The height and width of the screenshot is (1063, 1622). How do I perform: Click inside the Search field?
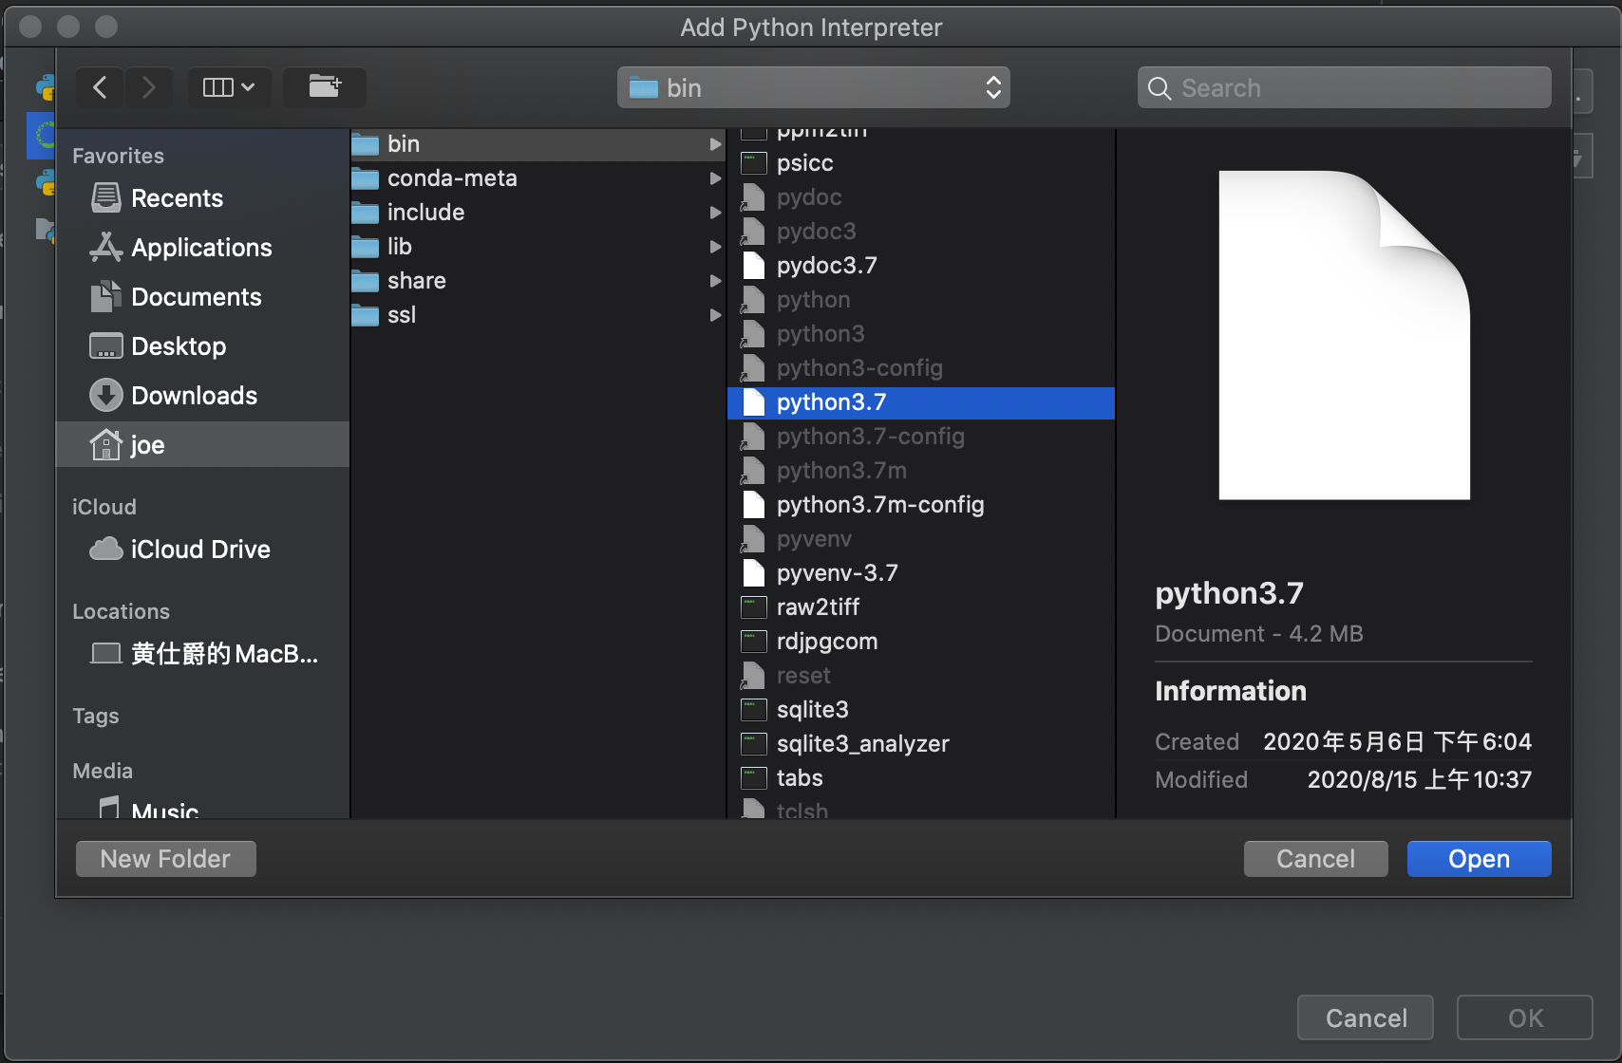(x=1342, y=87)
